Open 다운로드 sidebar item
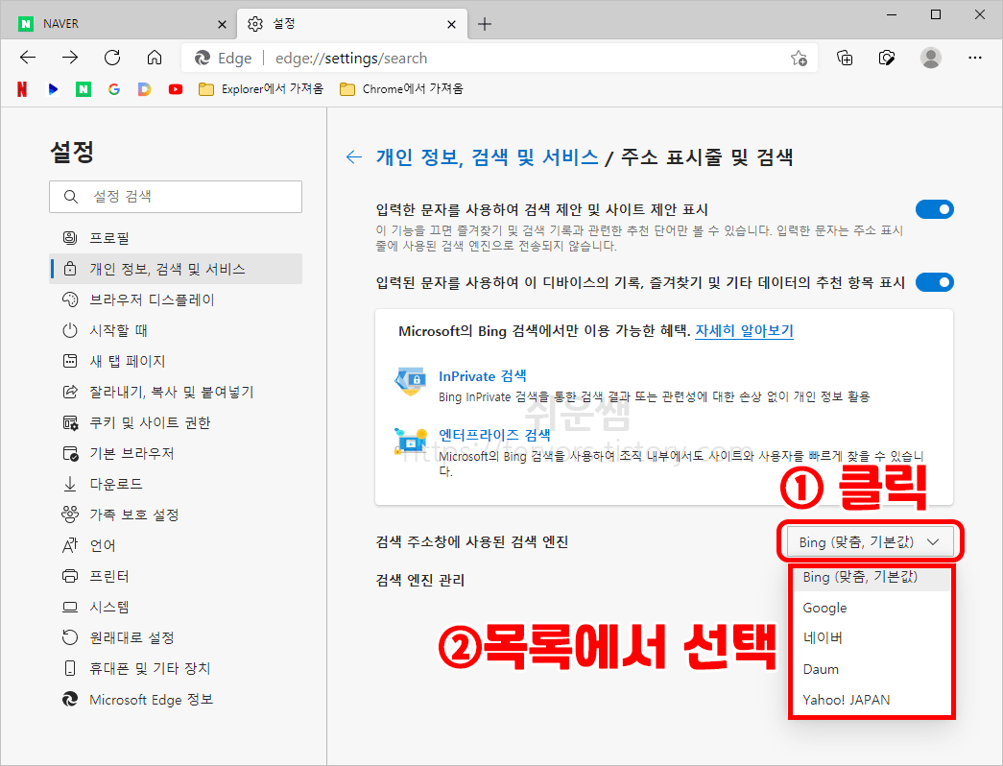 176,484
